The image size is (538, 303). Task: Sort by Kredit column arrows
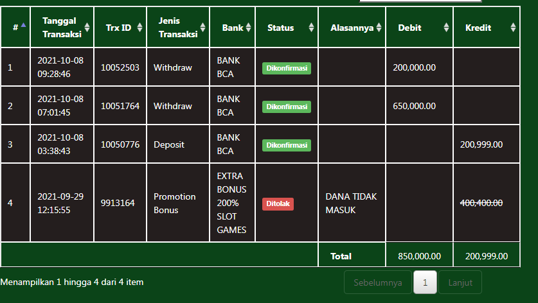[513, 28]
